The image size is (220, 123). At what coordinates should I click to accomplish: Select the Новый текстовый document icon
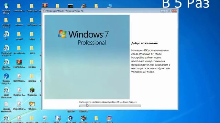point(6,107)
